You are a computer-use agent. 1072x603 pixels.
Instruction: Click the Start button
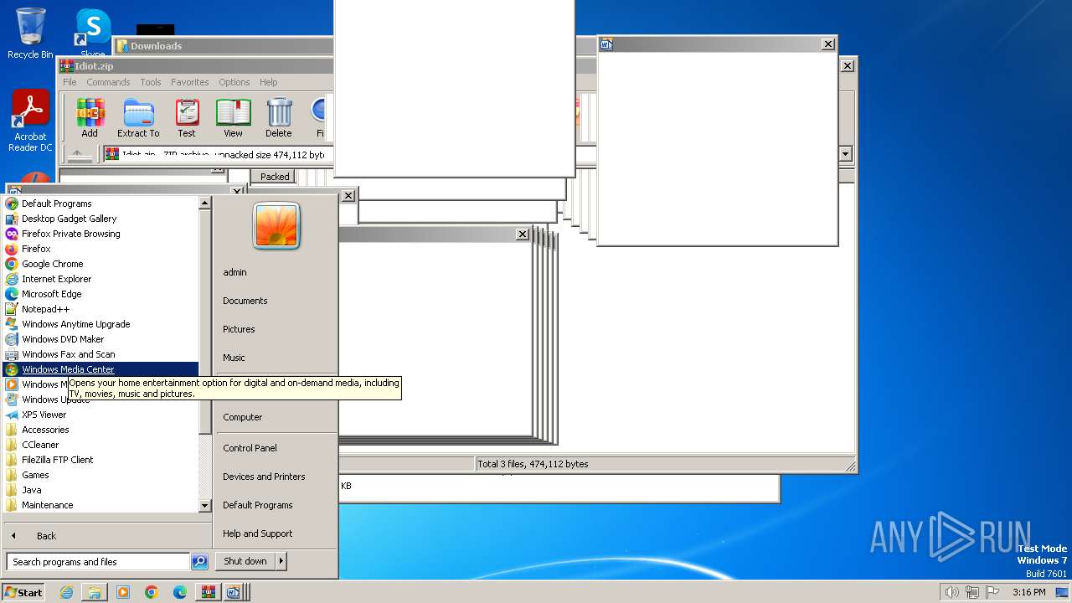coord(23,592)
